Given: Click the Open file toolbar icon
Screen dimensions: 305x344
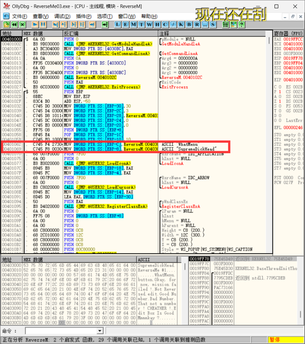Looking at the screenshot, I should [6, 25].
